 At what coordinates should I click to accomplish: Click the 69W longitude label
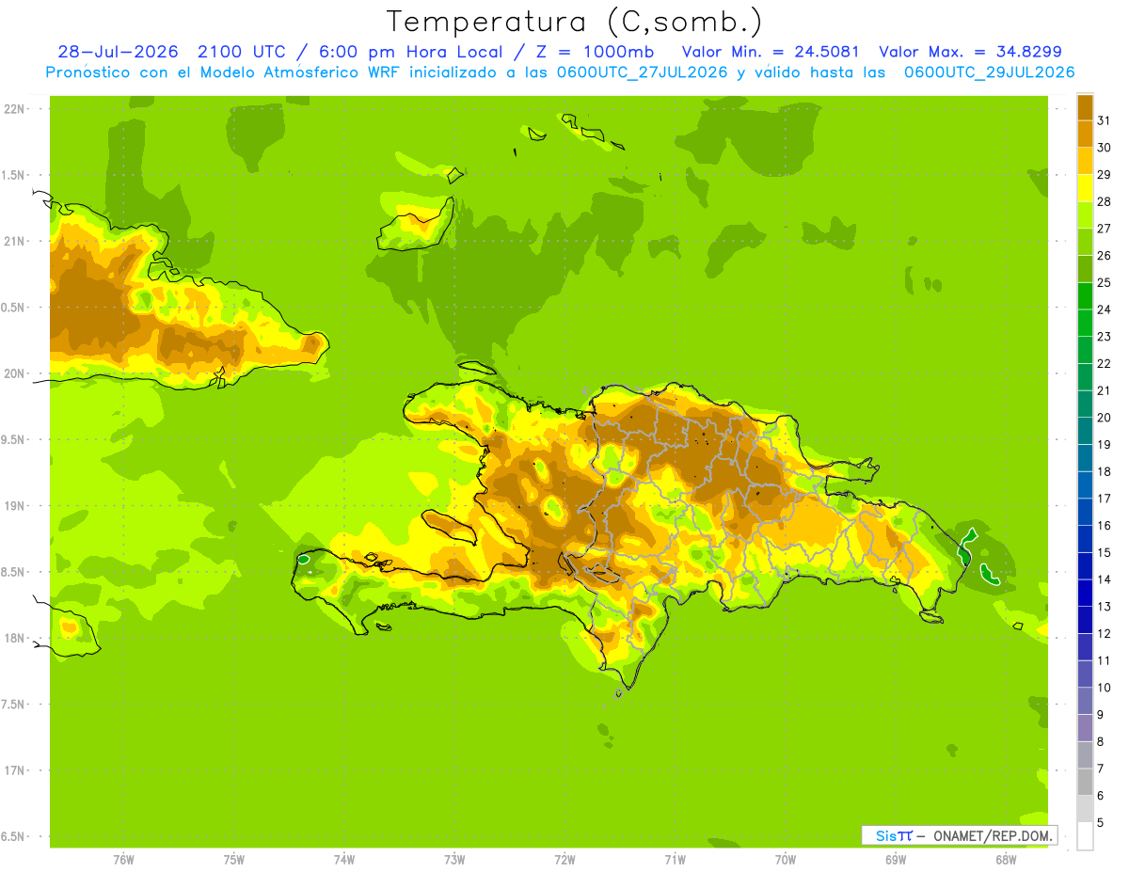[896, 860]
